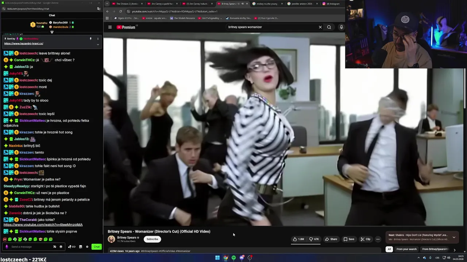Unpin the pinned chat message
The width and height of the screenshot is (467, 262).
pos(90,39)
